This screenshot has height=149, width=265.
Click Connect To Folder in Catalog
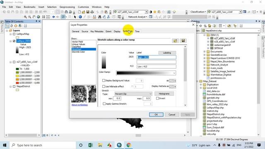(229, 26)
